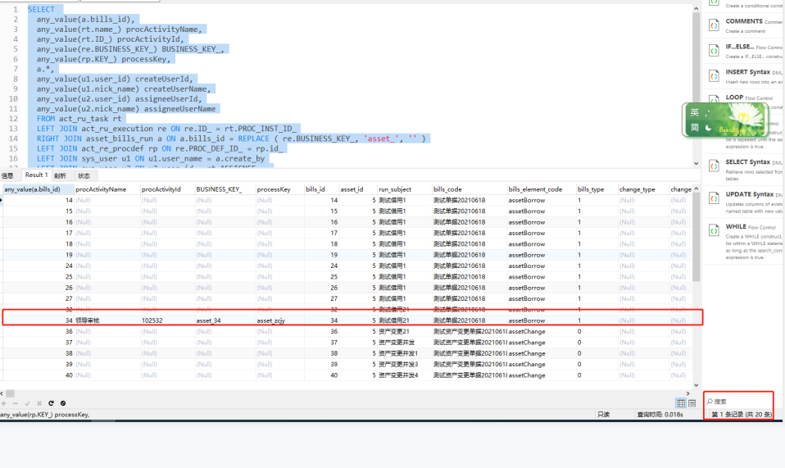
Task: Switch to grid view icon
Action: click(681, 403)
